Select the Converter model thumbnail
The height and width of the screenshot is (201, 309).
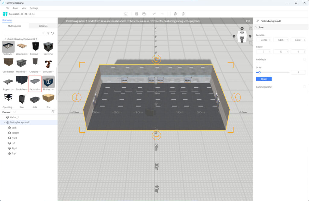pos(48,47)
